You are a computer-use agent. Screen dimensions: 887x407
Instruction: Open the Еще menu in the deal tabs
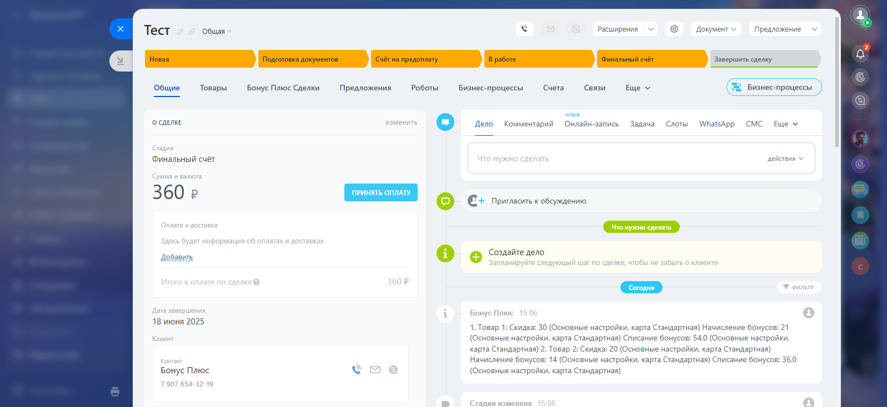(x=638, y=88)
